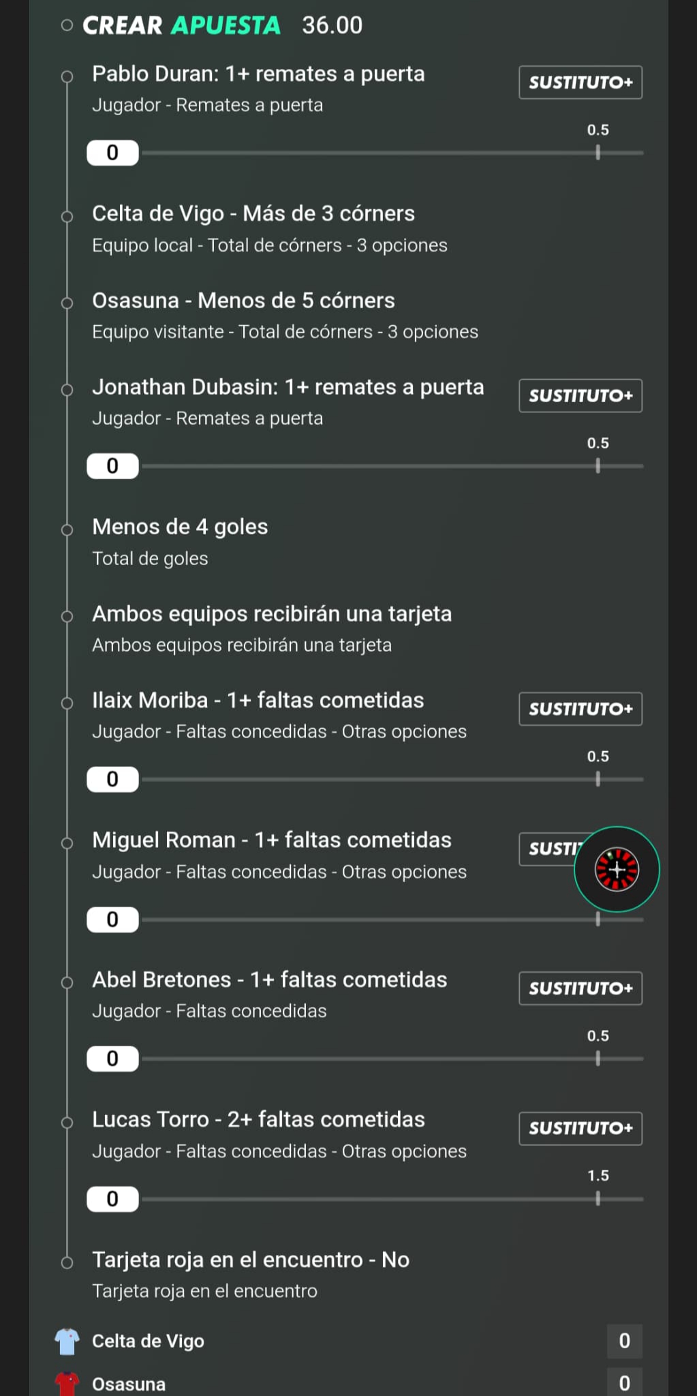Tap Sustituto+ for Abel Bretones
The image size is (697, 1396).
pyautogui.click(x=580, y=988)
